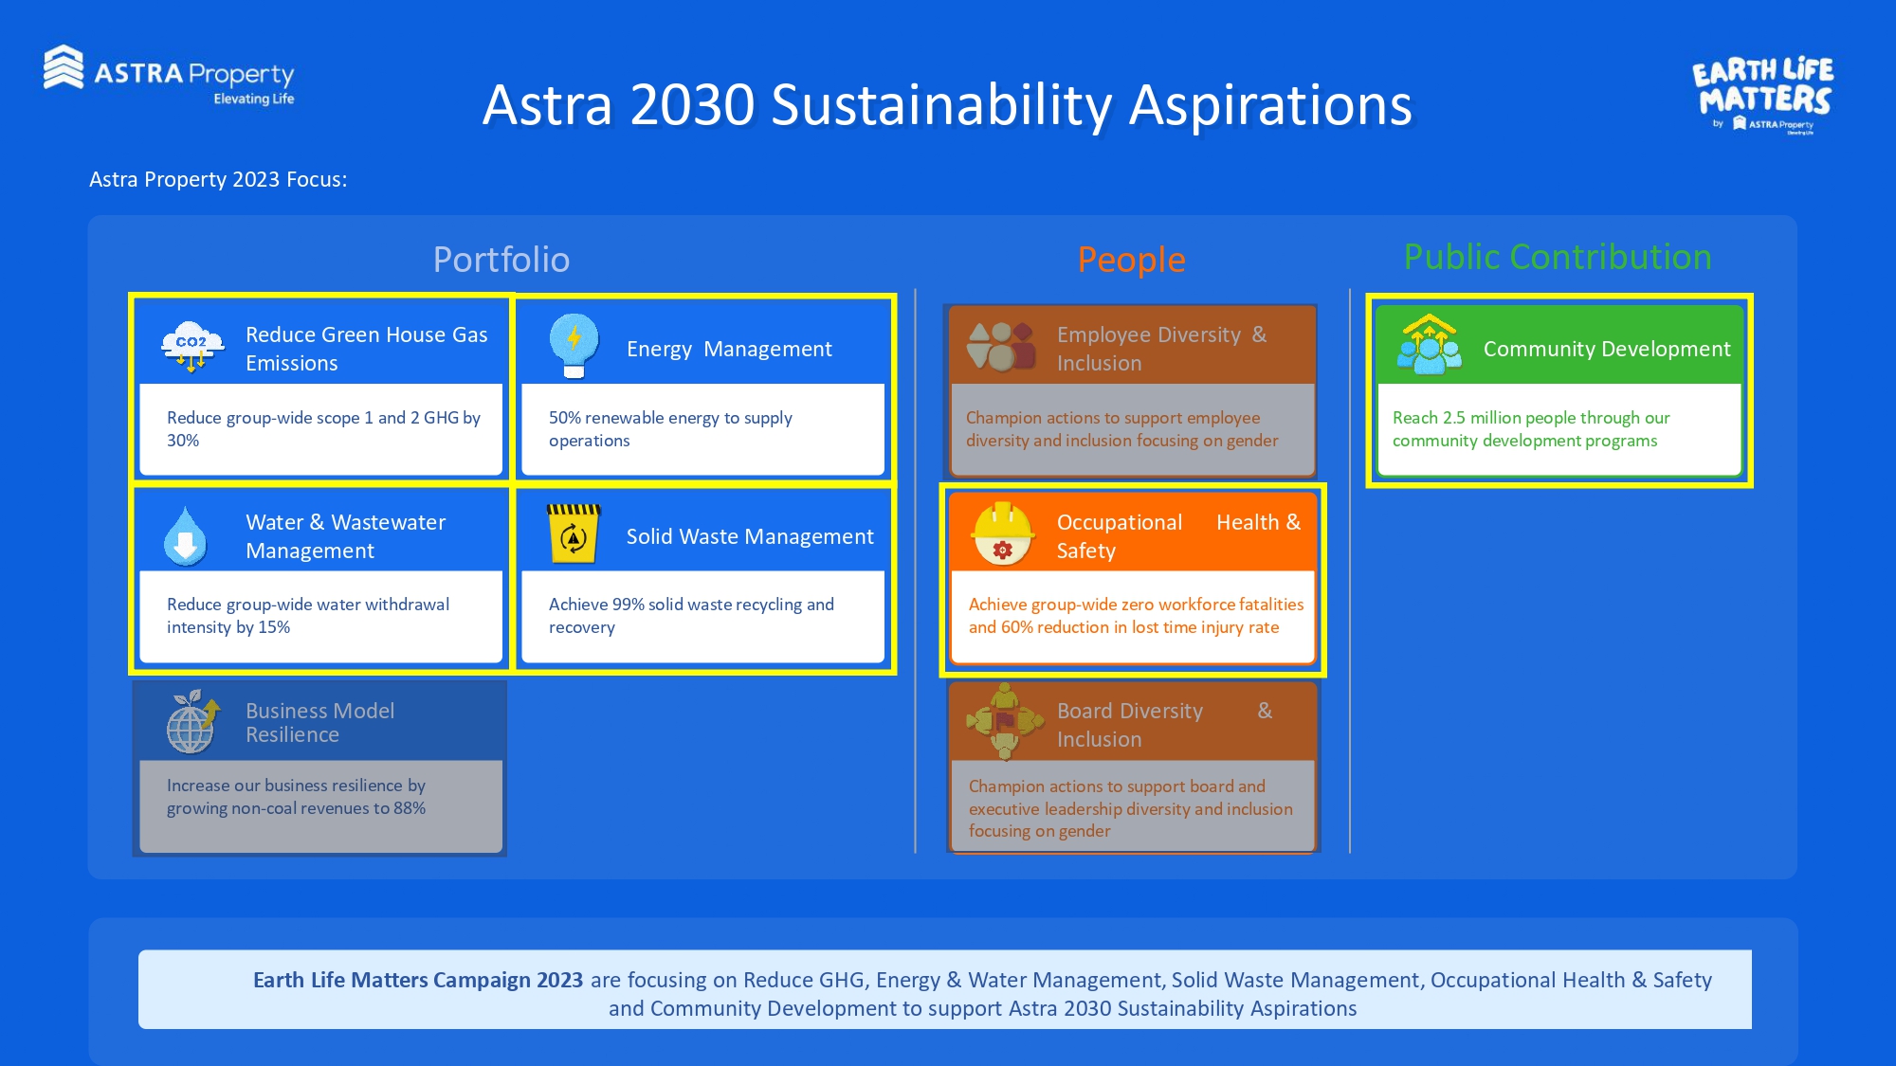Click the Earth Life Matters logo
1896x1066 pixels.
click(x=1762, y=95)
